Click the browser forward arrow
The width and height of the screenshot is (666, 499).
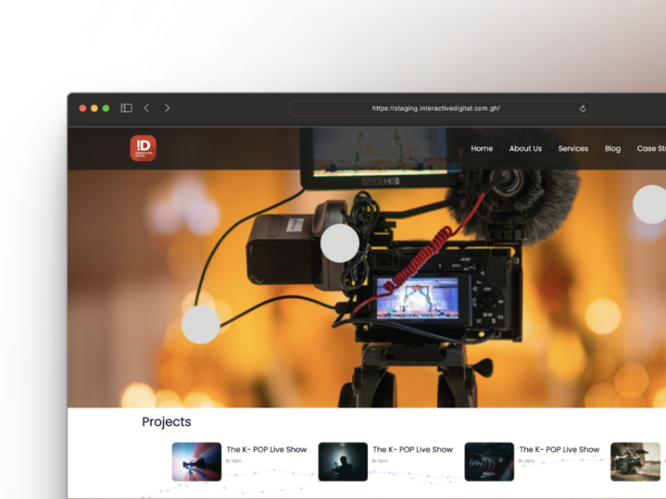click(x=167, y=108)
